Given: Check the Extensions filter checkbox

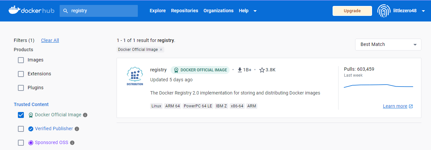Looking at the screenshot, I should tap(21, 74).
